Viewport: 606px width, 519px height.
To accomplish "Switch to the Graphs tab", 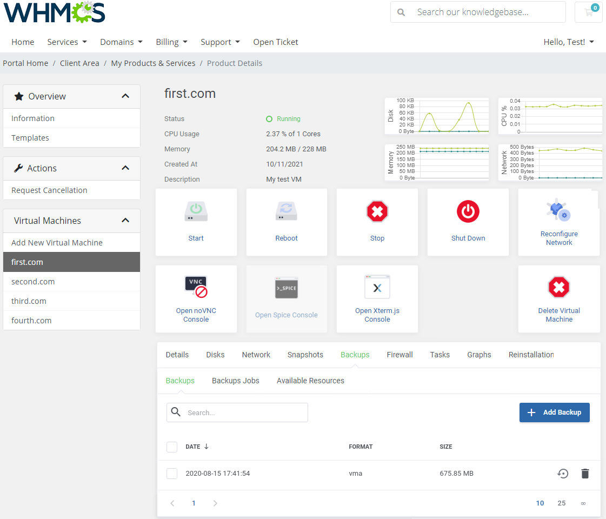I will (479, 355).
